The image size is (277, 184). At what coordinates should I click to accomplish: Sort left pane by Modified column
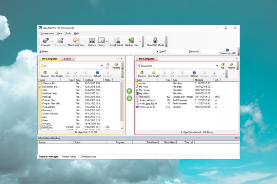tap(93, 80)
